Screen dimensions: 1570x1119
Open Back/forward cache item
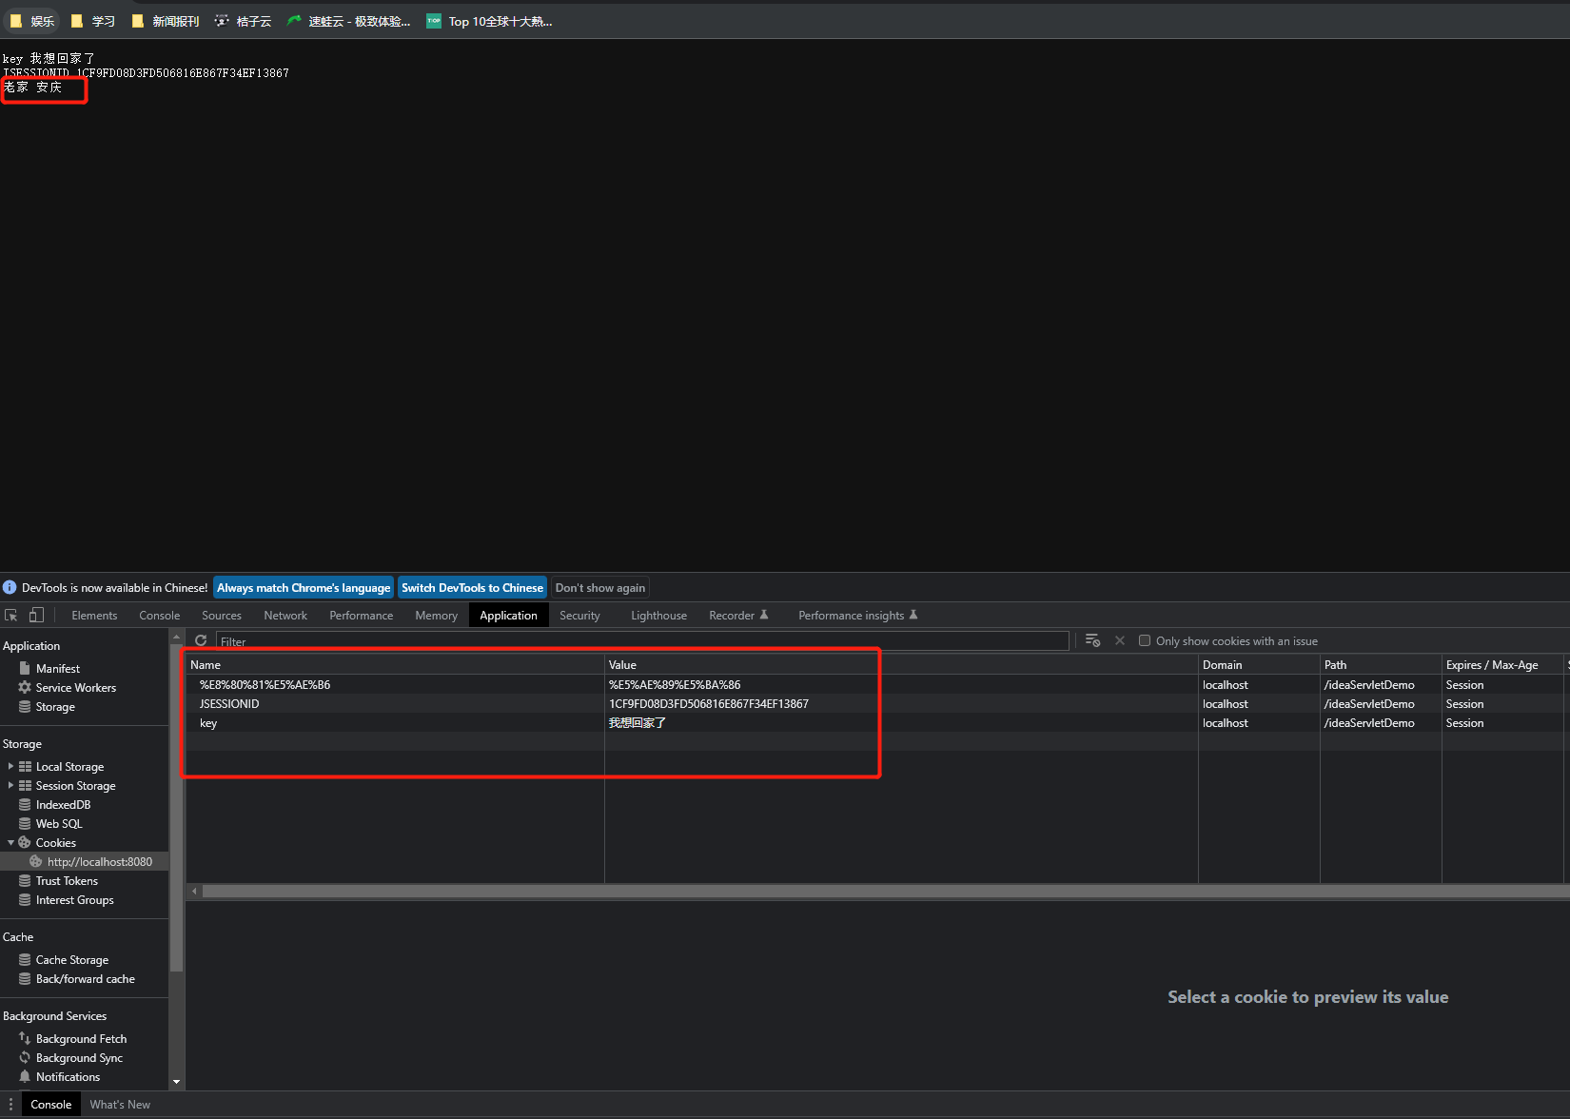pyautogui.click(x=85, y=979)
